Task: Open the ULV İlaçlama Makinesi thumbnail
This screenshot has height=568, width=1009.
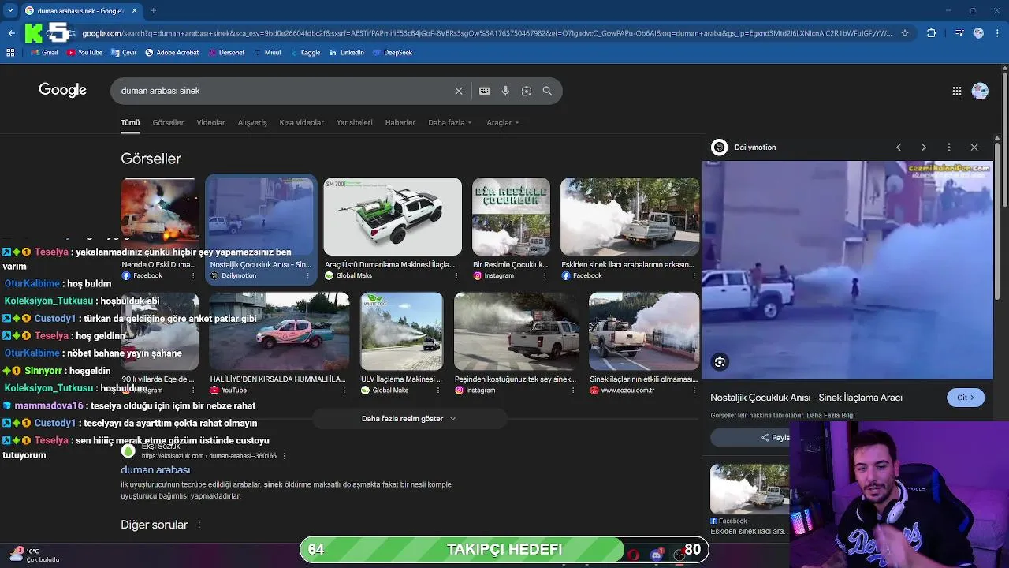Action: (x=401, y=331)
